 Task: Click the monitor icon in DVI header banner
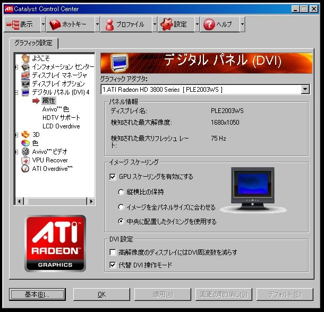[119, 63]
